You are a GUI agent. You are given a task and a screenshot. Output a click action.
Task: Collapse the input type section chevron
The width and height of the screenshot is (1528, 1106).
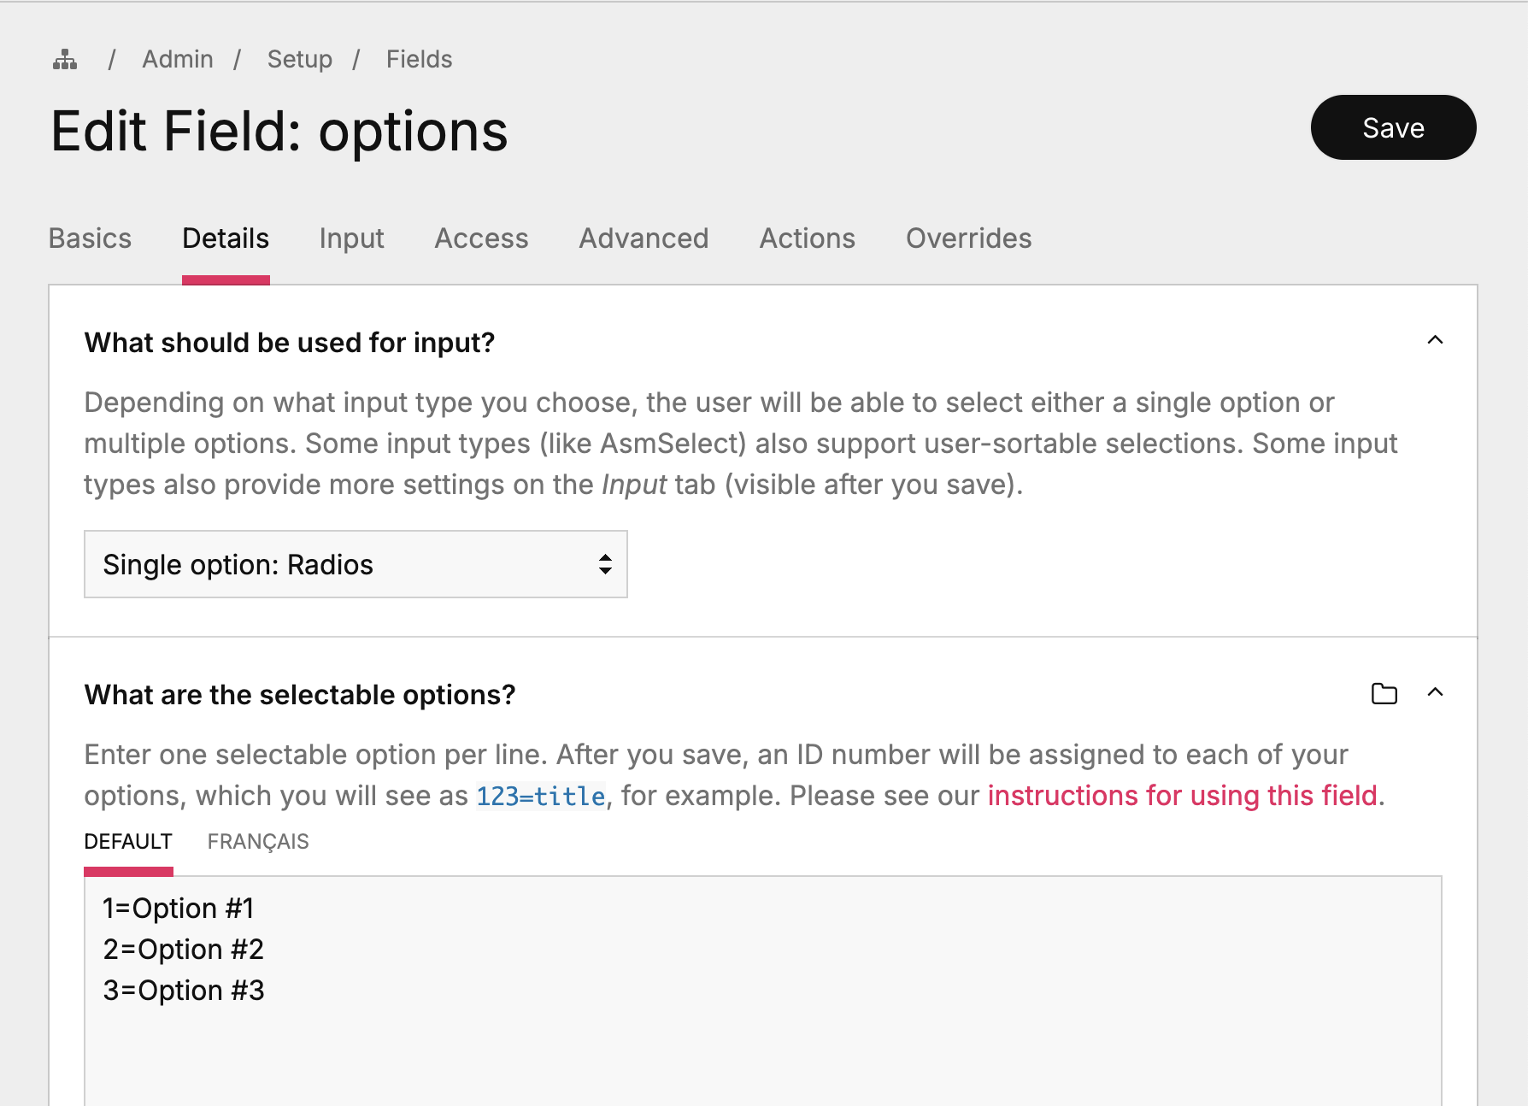coord(1435,340)
